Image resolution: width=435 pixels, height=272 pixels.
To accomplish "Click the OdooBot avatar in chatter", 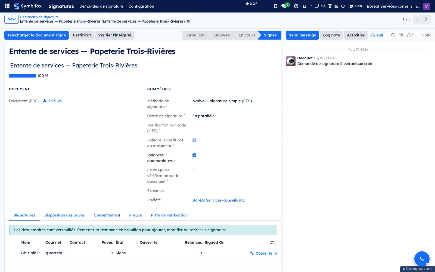I will click(291, 61).
